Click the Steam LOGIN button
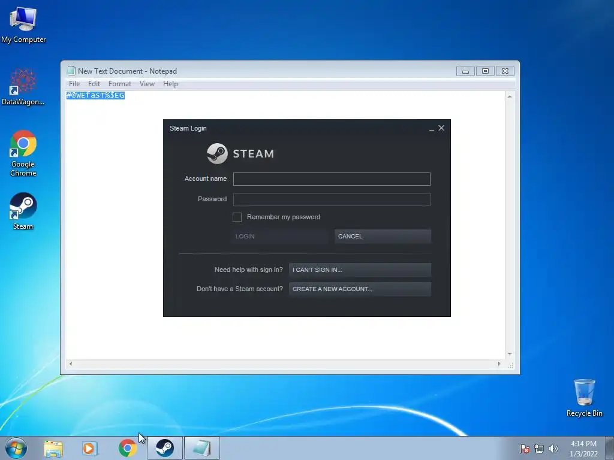 [279, 236]
